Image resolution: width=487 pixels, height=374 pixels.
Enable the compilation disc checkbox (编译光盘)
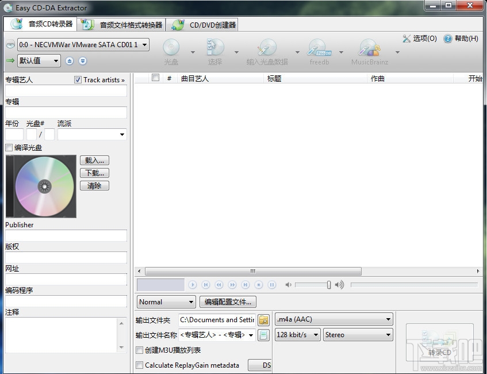[x=9, y=148]
